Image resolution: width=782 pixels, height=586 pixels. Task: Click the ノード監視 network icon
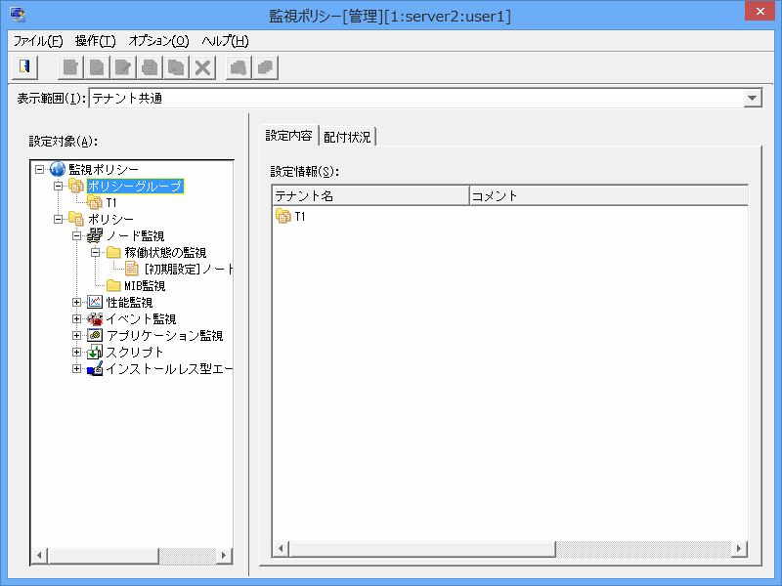pyautogui.click(x=95, y=235)
